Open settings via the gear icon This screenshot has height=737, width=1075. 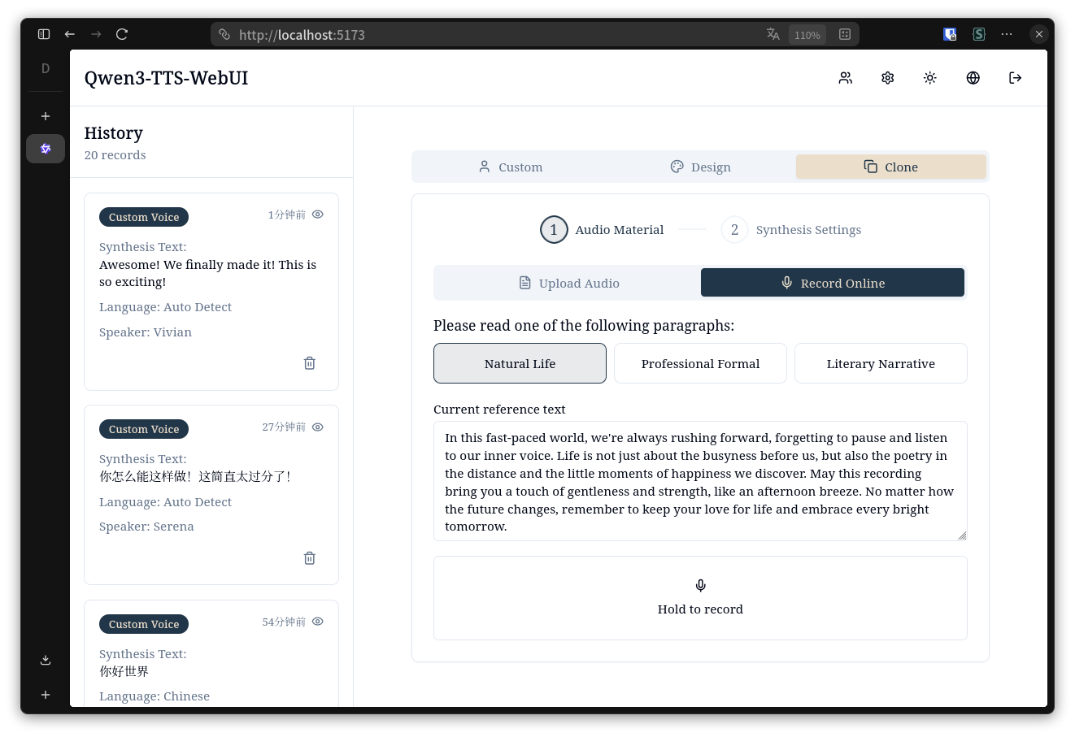pos(888,78)
